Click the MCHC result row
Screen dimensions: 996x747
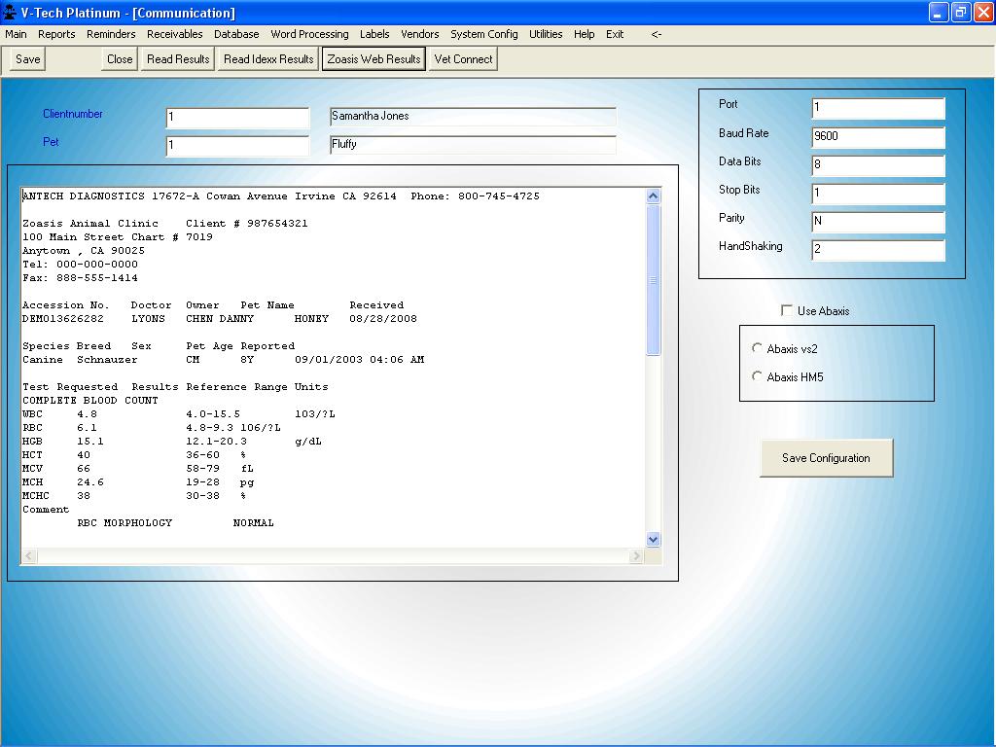134,495
